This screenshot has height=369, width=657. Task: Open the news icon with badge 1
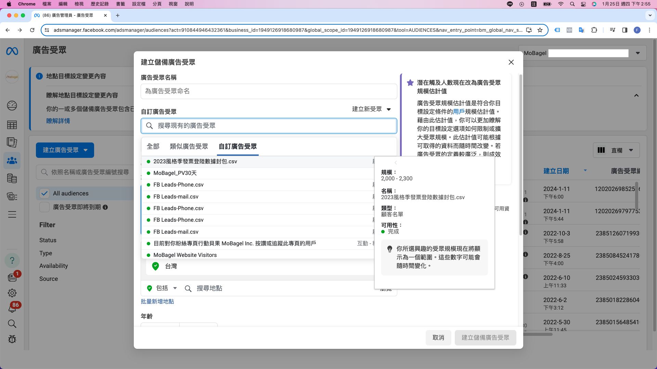tap(12, 277)
